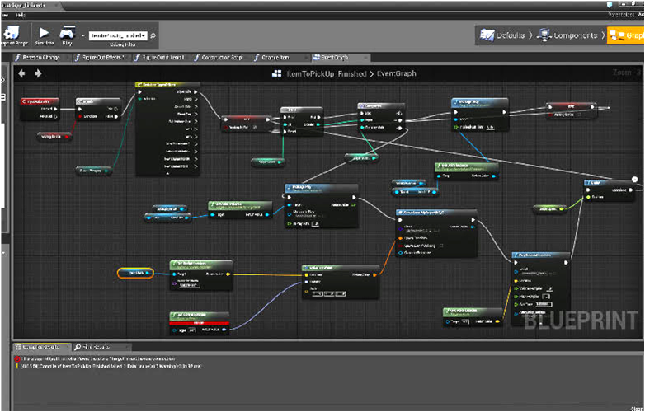Select the Play Sound at Location node header

541,255
